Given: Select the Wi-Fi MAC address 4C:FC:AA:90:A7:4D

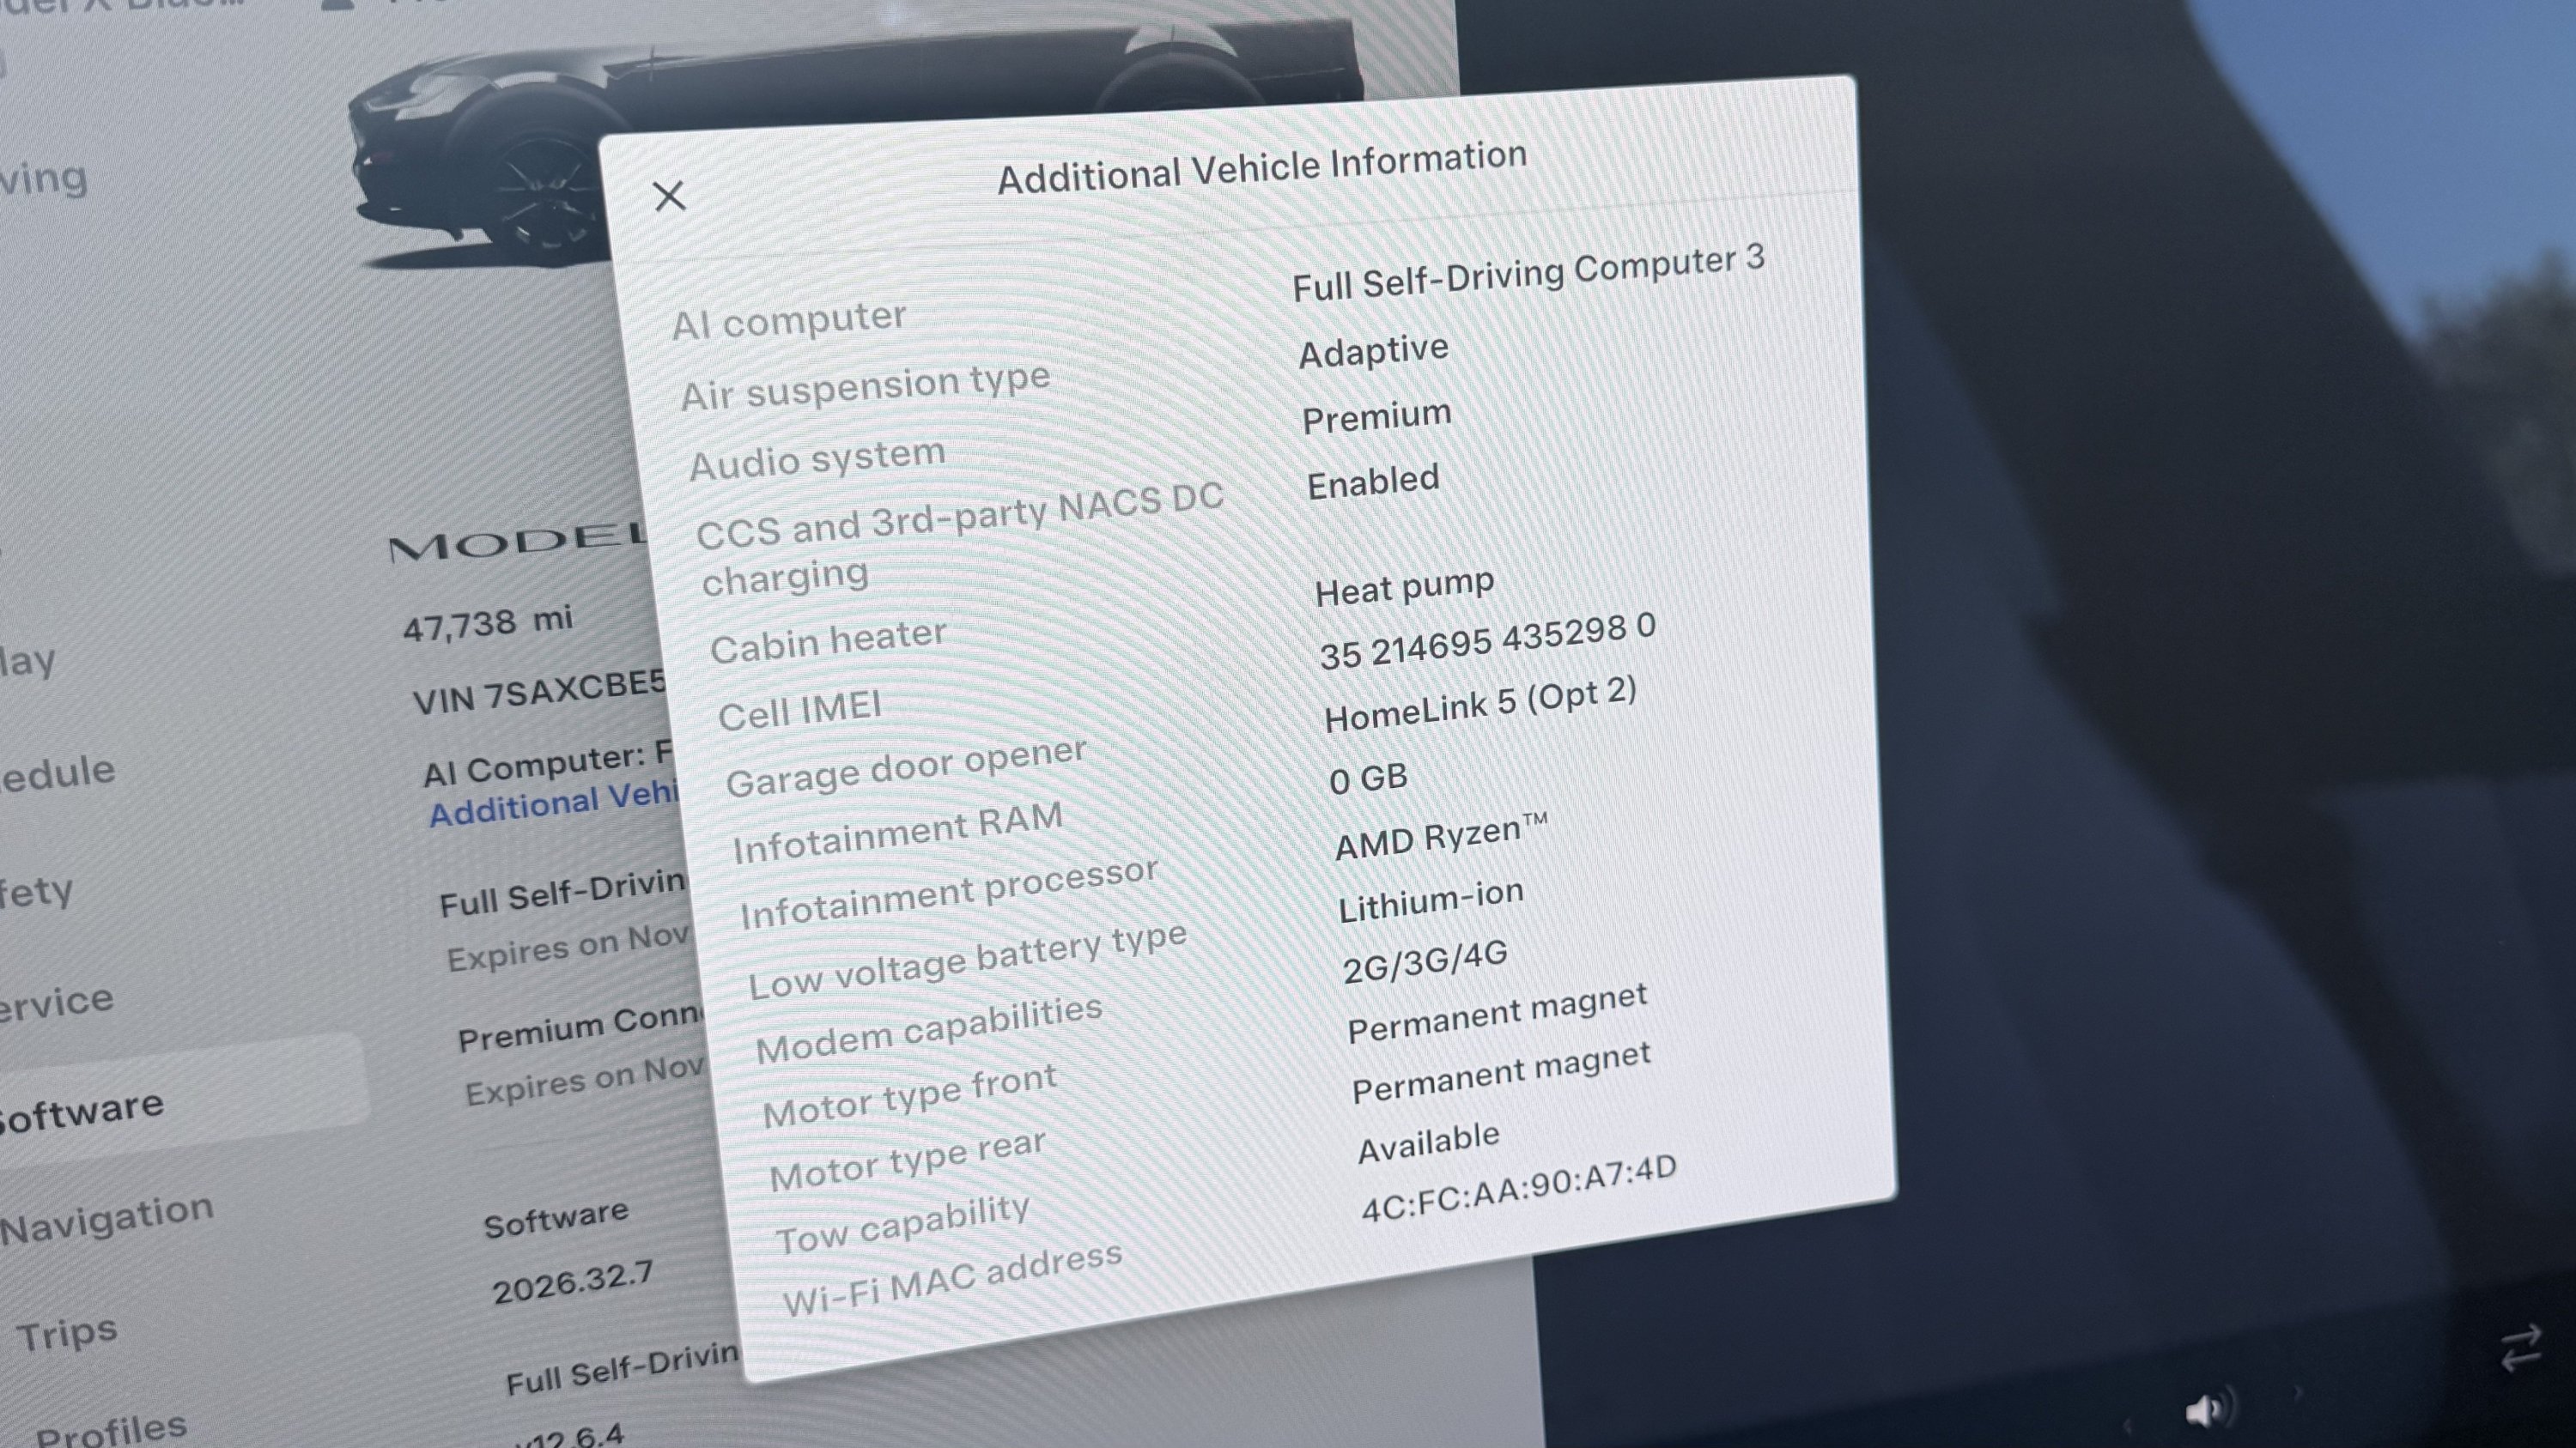Looking at the screenshot, I should point(1518,1188).
